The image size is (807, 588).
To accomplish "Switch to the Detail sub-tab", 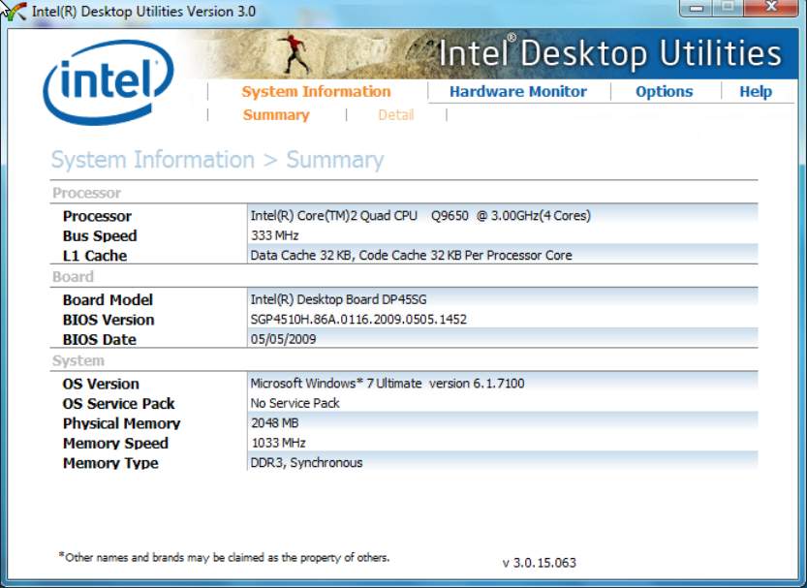I will pyautogui.click(x=396, y=114).
